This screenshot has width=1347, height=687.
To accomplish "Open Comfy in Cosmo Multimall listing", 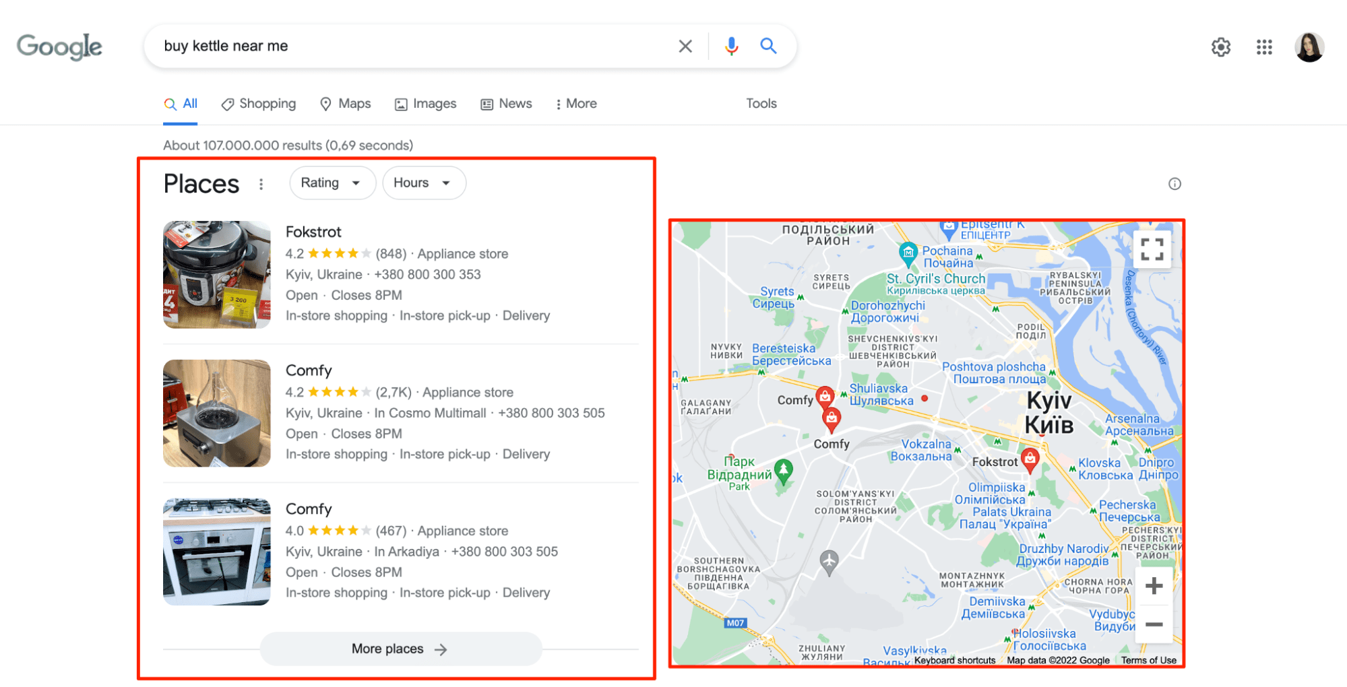I will [309, 370].
